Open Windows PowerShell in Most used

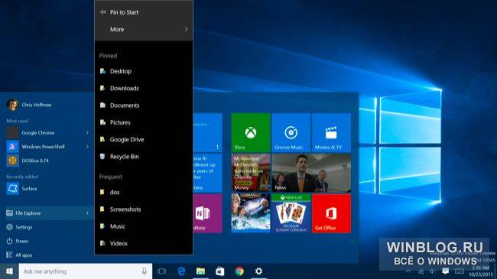click(47, 147)
